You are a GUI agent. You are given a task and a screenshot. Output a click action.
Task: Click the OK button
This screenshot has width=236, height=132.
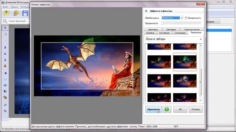click(180, 109)
